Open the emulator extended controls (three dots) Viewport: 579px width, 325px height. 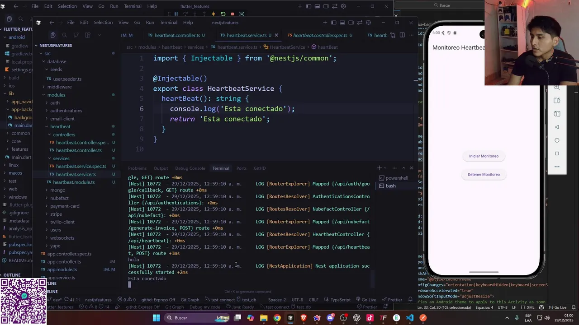pyautogui.click(x=557, y=167)
